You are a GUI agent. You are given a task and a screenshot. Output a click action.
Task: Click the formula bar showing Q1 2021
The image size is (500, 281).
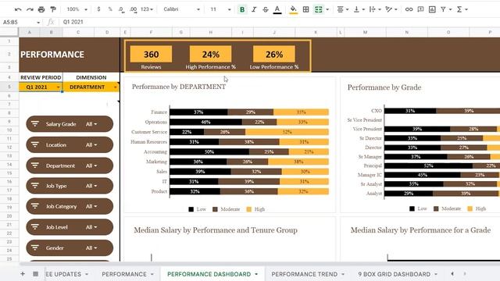[277, 22]
